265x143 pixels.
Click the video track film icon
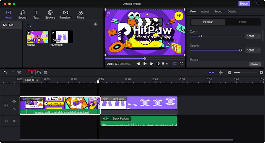coord(6,106)
